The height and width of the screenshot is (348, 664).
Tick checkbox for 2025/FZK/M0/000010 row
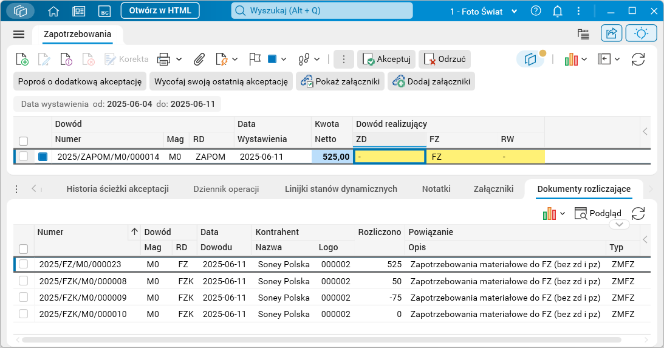click(24, 314)
